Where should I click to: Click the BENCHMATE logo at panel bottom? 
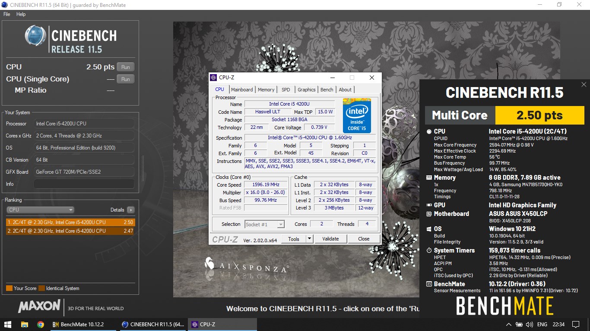tap(504, 306)
